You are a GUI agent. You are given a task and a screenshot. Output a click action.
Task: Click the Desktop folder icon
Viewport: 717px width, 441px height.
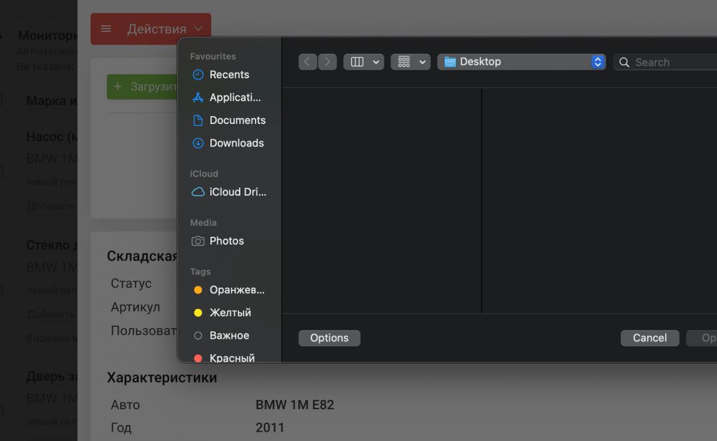(x=450, y=62)
